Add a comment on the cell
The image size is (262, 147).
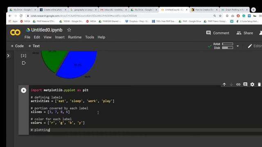click(245, 85)
